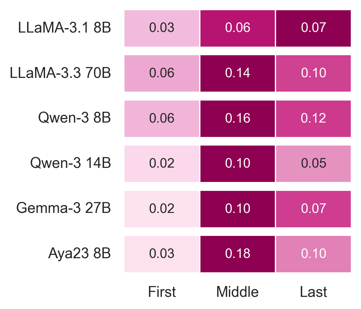
Task: Click the "Last" column label
Action: 313,292
